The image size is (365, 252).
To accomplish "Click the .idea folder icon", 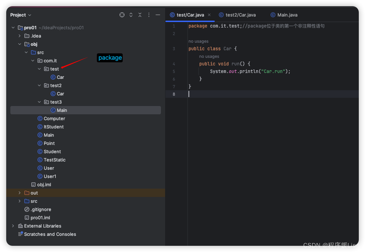I will tap(27, 36).
